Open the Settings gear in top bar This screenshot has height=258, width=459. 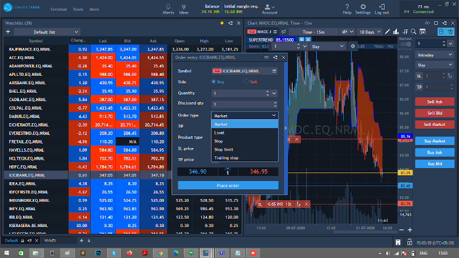point(363,6)
